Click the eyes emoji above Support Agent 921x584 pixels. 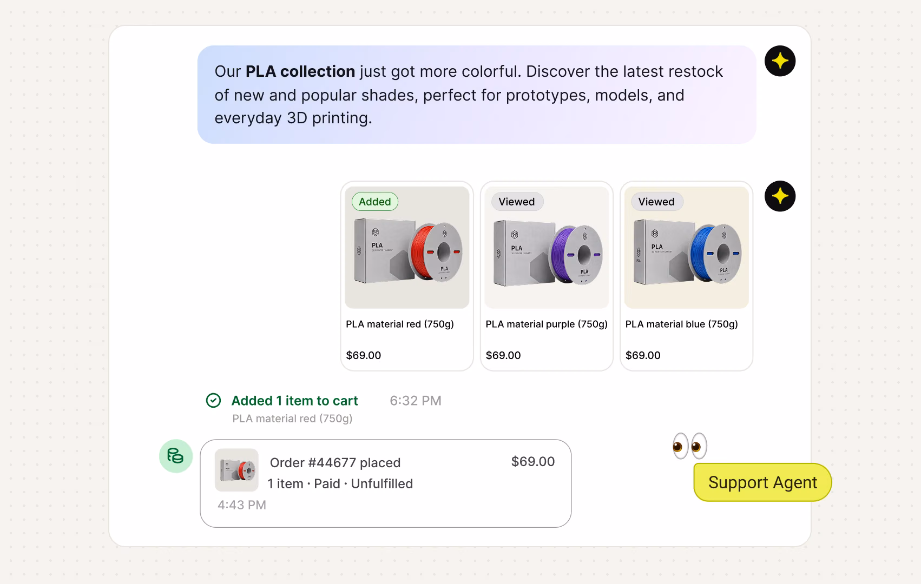pyautogui.click(x=689, y=446)
